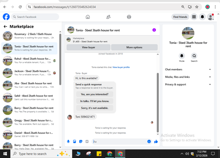Search within the Tonia conversation
220x158 pixels.
(x=194, y=56)
